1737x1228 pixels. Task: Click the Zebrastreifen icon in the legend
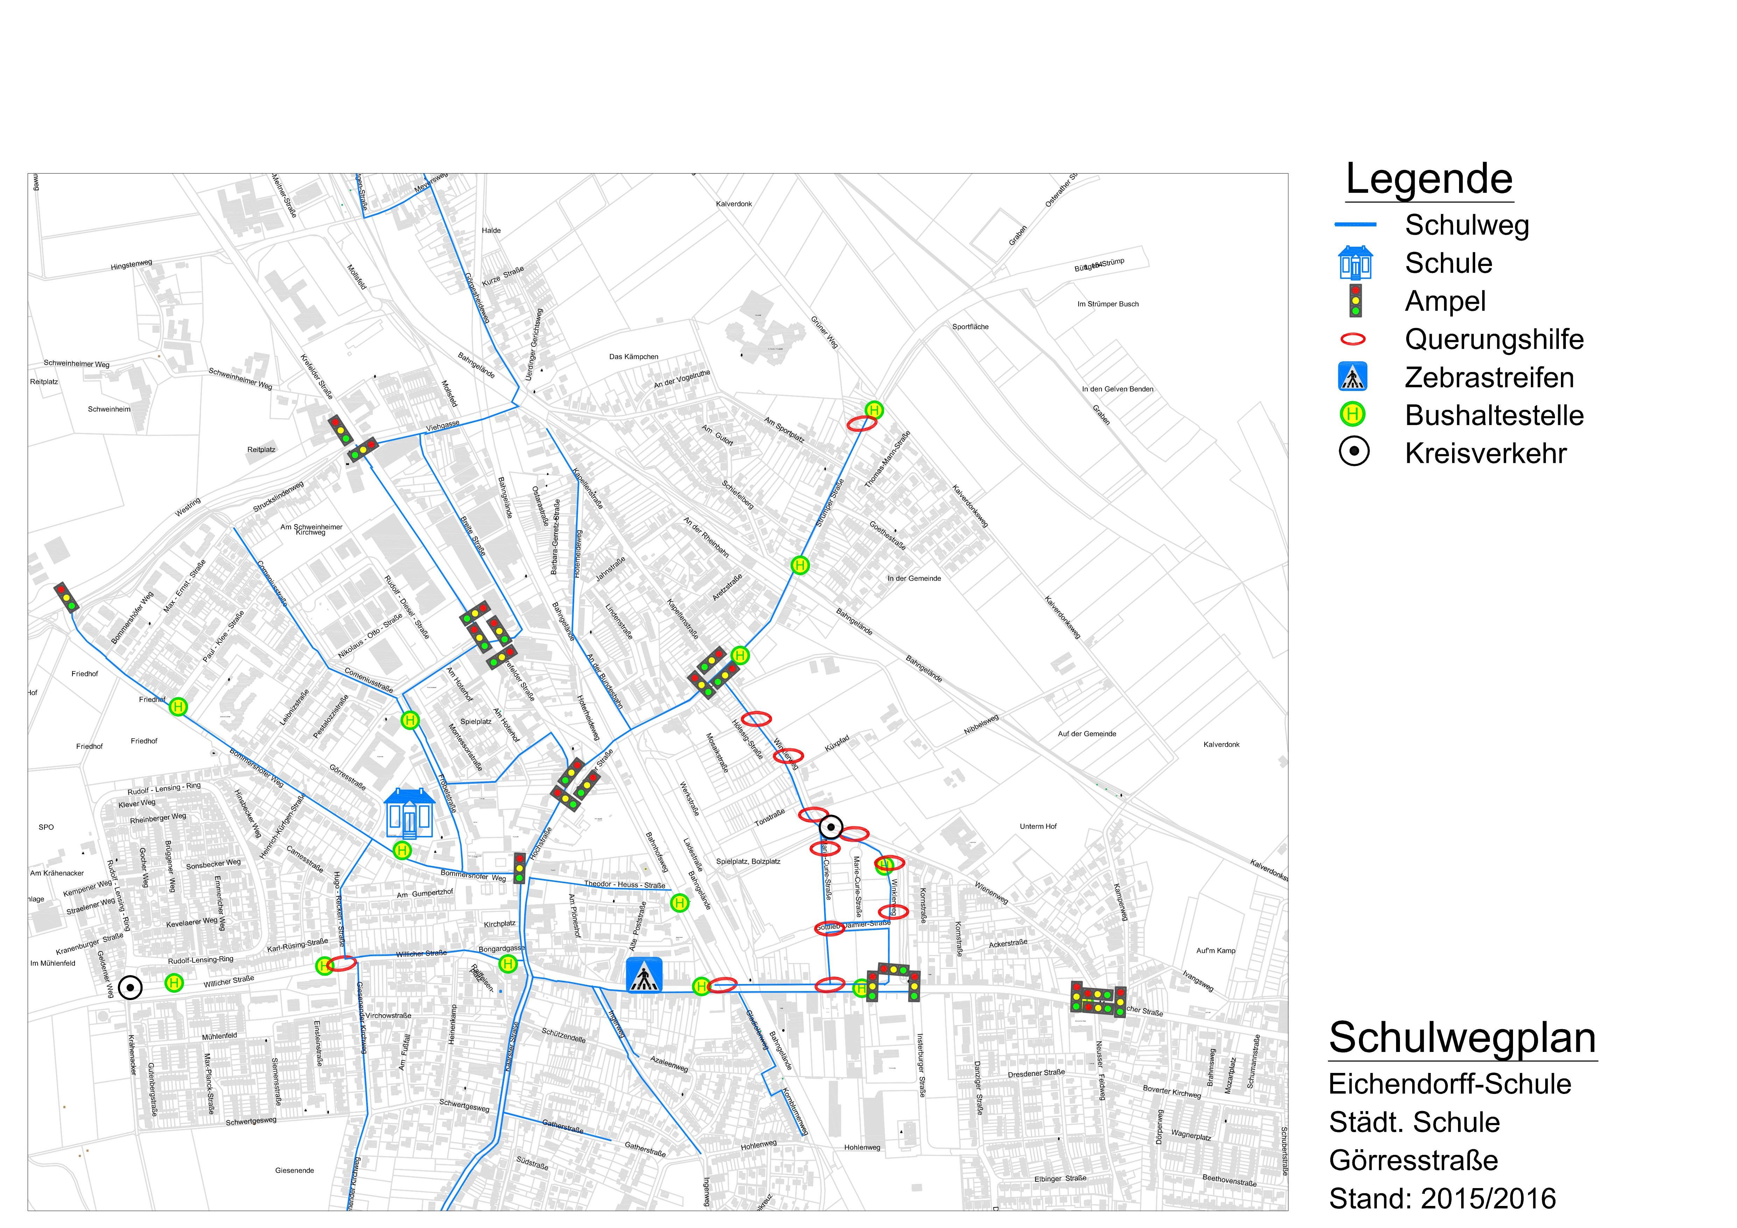[1353, 377]
